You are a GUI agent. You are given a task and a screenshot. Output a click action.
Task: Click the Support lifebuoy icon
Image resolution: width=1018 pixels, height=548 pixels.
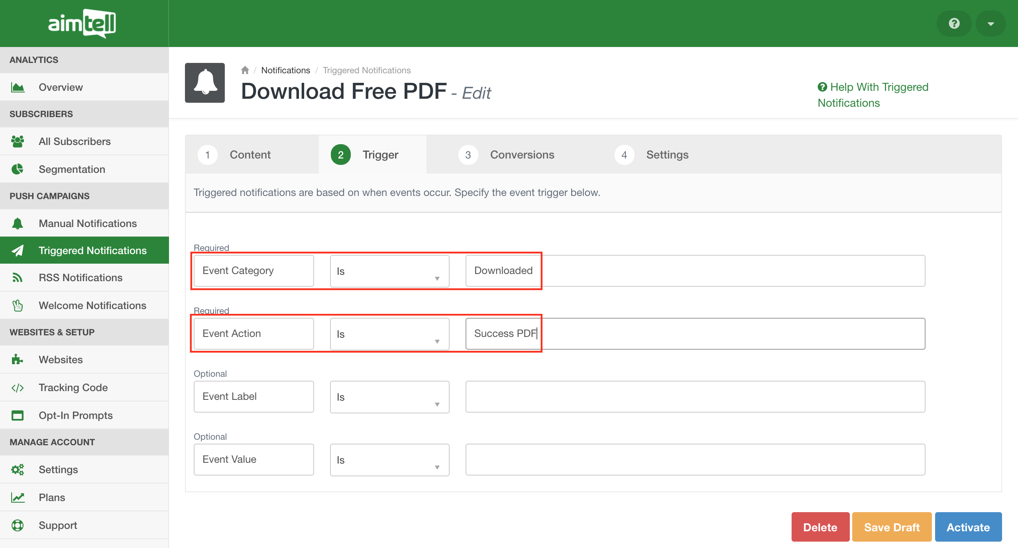click(18, 525)
